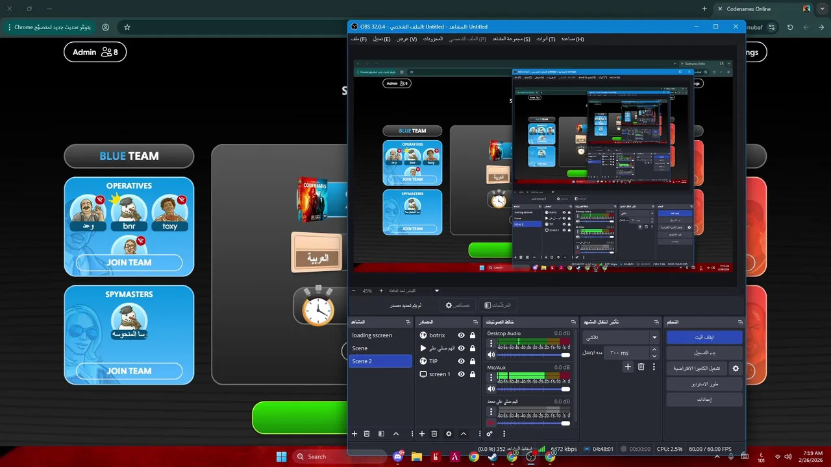The height and width of the screenshot is (467, 831).
Task: Add a new scene in Scenes panel
Action: pos(354,433)
